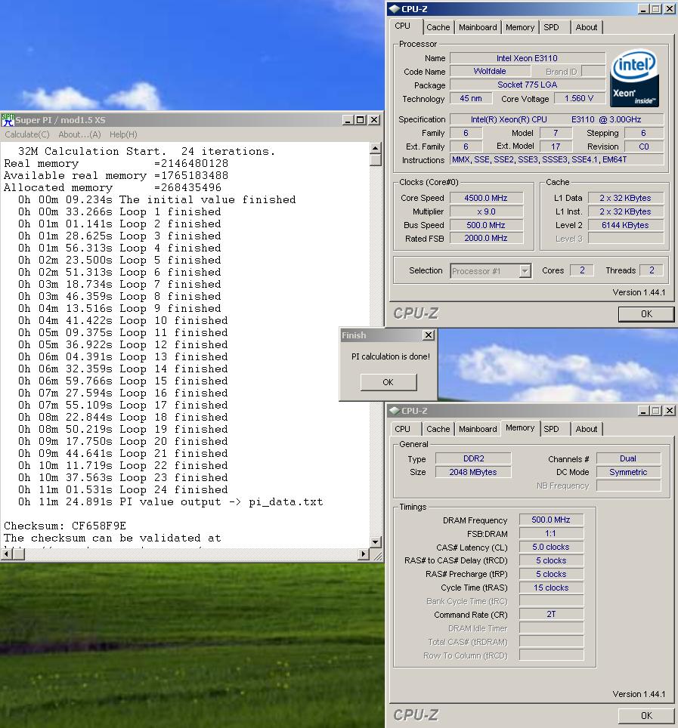Click the Package value 'Socket 775 LGA'
This screenshot has width=678, height=728.
click(528, 85)
